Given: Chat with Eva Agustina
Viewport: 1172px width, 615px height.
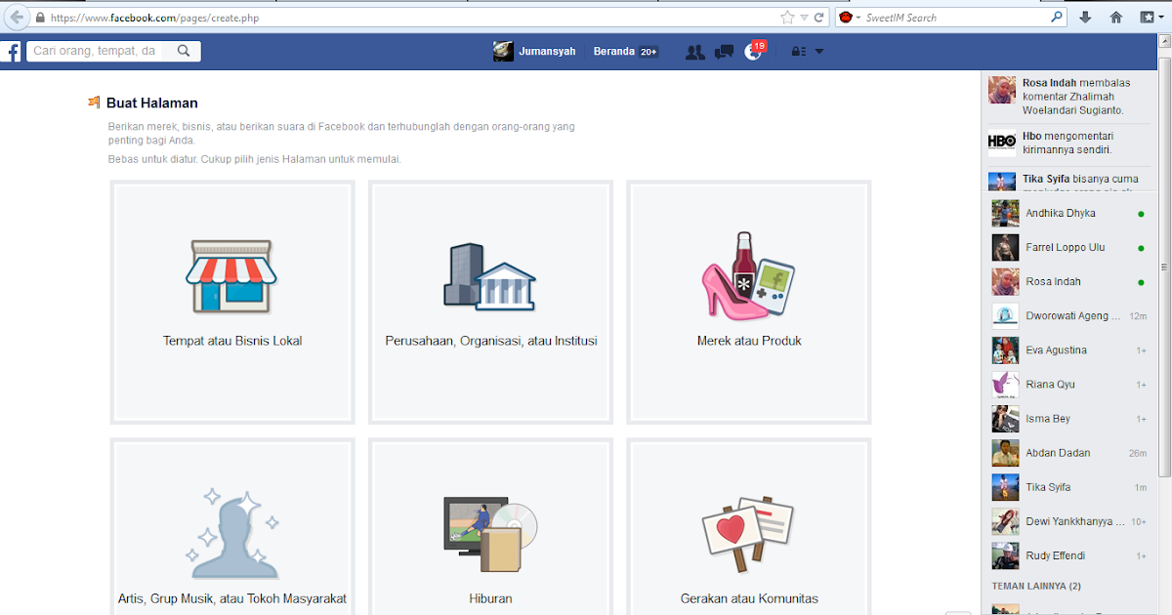Looking at the screenshot, I should click(x=1068, y=350).
